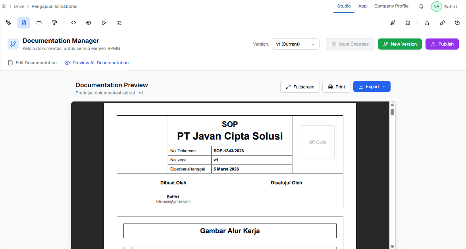Click the version history clock icon

click(457, 23)
